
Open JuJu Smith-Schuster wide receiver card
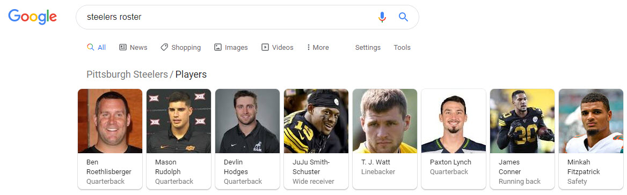click(x=316, y=139)
